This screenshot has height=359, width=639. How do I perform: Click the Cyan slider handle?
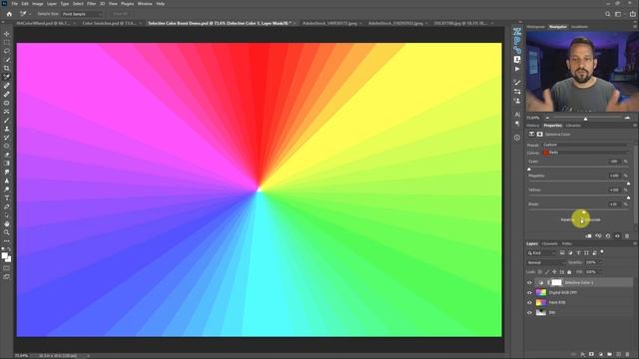click(x=529, y=169)
